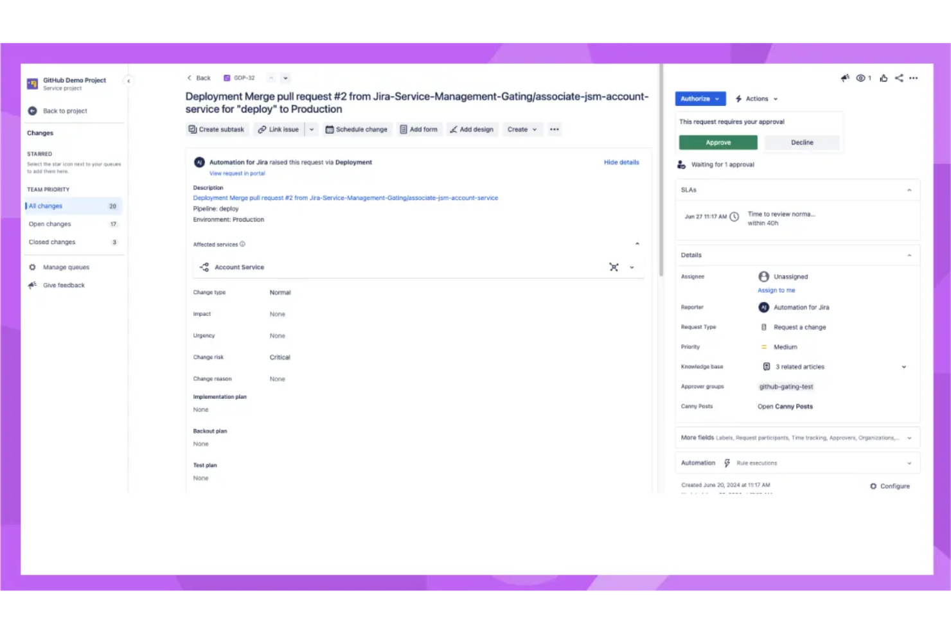
Task: Click the Unassigned assignee field
Action: 783,277
